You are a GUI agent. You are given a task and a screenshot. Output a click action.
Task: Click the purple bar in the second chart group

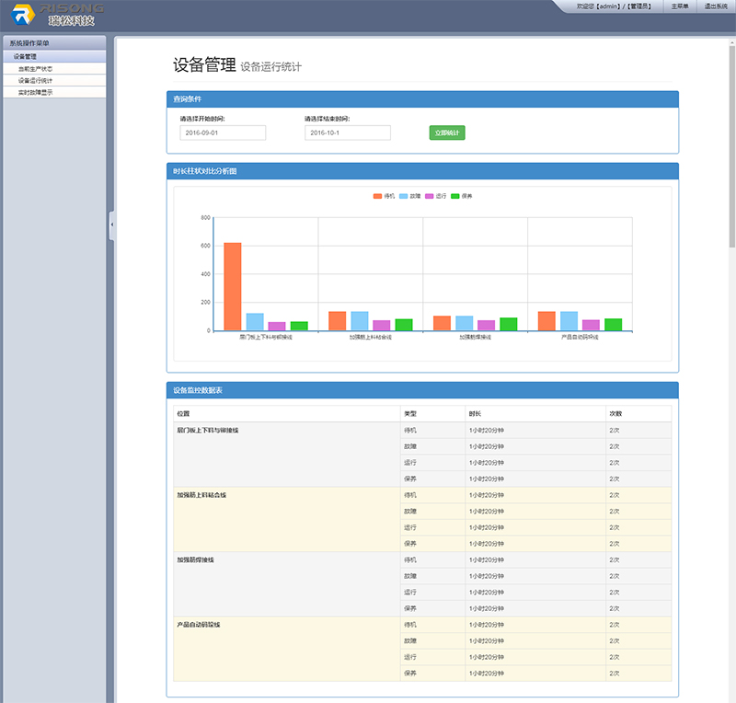click(381, 326)
